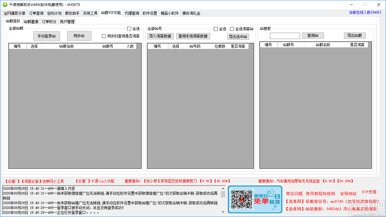Click the 人数 column header

click(x=130, y=46)
